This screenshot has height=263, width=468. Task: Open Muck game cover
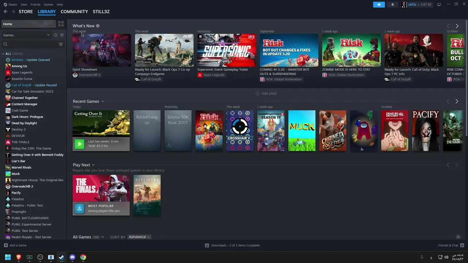pyautogui.click(x=302, y=131)
